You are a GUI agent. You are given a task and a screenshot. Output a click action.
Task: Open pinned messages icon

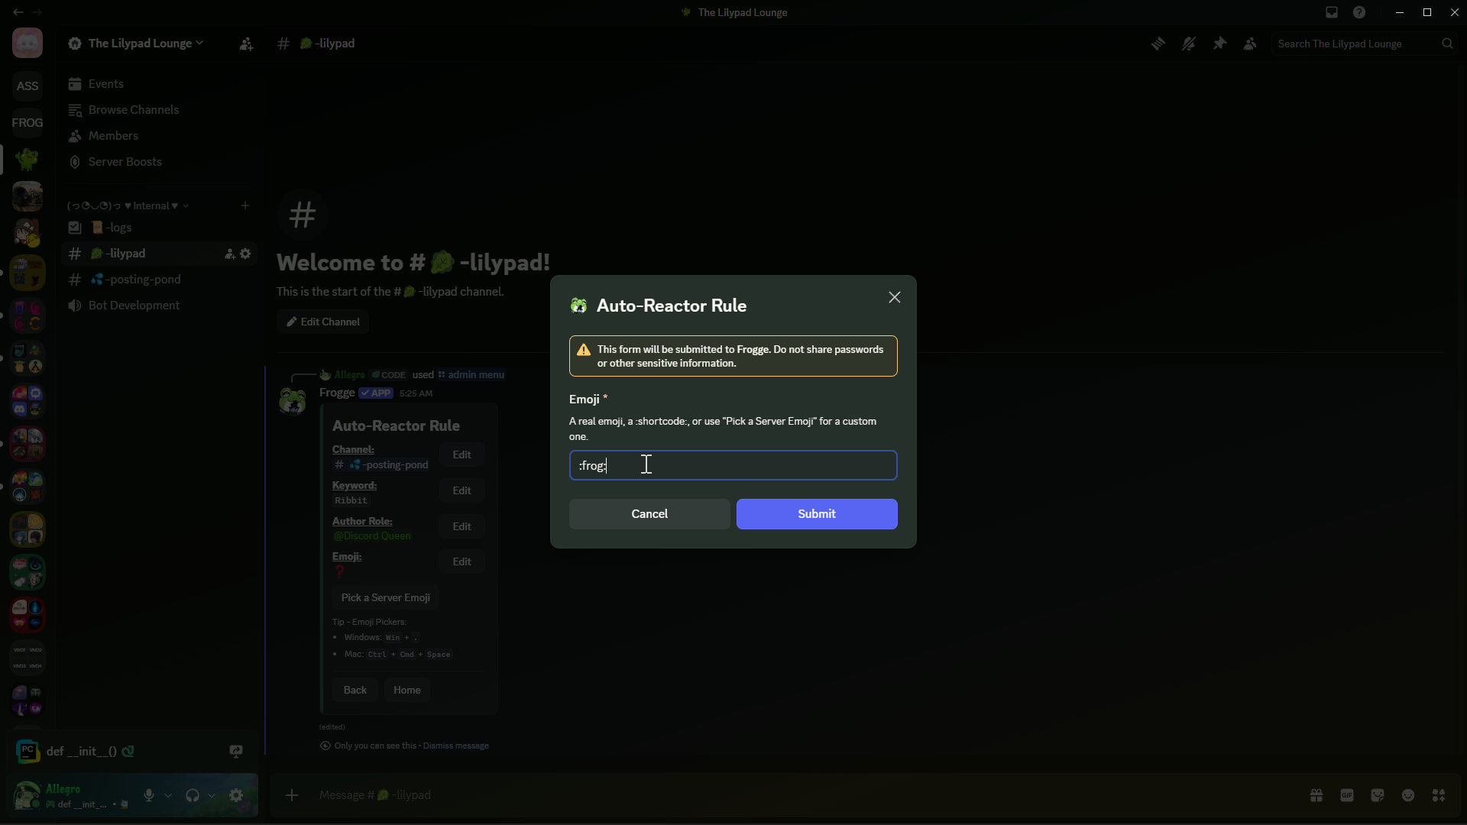[1219, 44]
